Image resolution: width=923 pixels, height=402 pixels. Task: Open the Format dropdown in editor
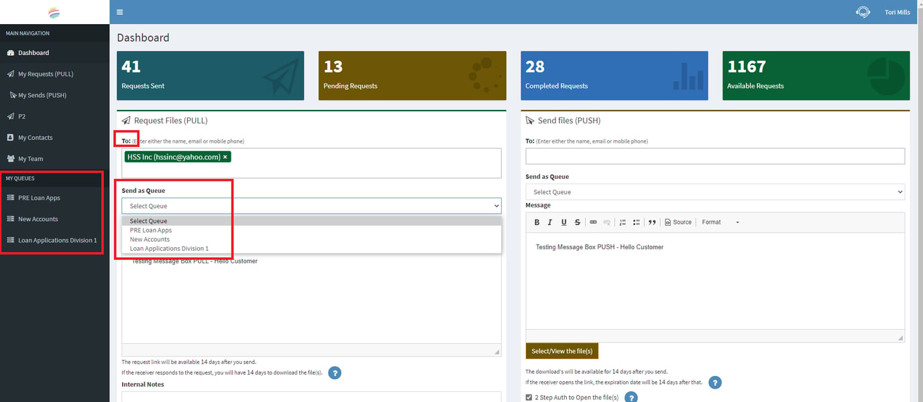pyautogui.click(x=720, y=222)
